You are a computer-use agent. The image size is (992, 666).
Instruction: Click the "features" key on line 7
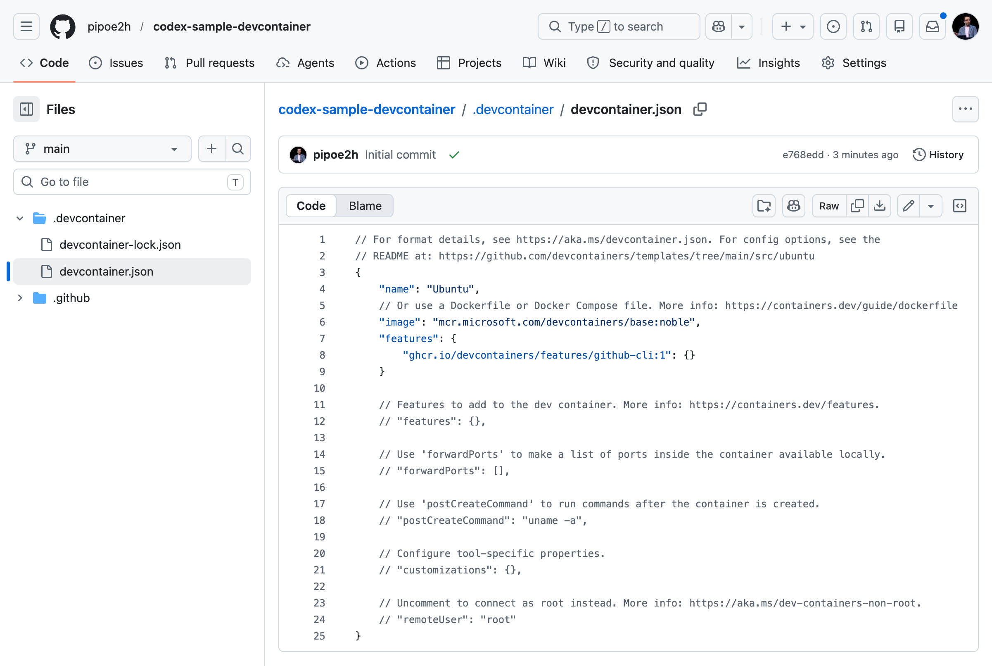408,338
